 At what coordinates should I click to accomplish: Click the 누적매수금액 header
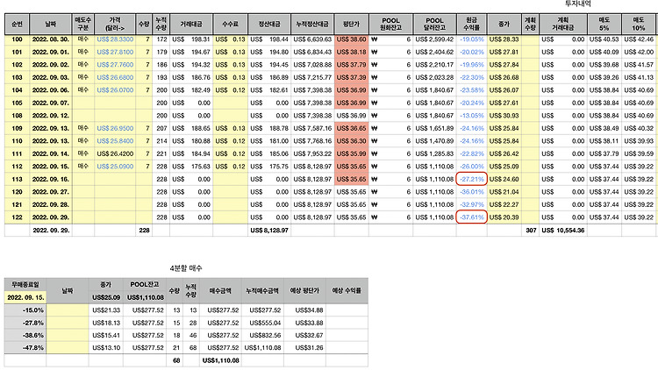pyautogui.click(x=262, y=290)
